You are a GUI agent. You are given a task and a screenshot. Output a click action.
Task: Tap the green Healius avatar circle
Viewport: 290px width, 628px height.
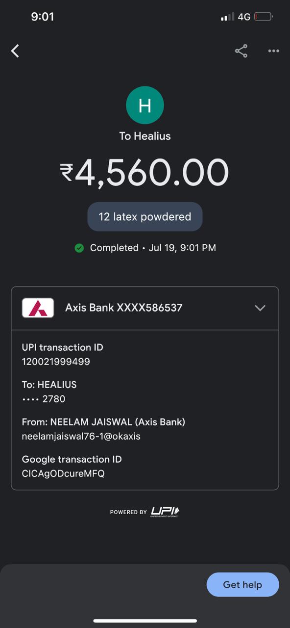145,105
